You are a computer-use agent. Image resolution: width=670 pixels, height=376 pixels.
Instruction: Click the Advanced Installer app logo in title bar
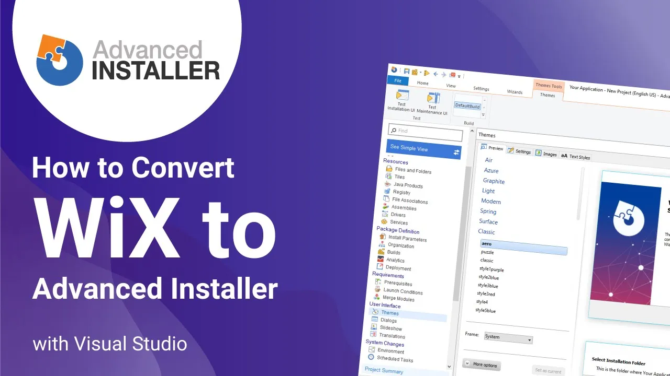394,69
